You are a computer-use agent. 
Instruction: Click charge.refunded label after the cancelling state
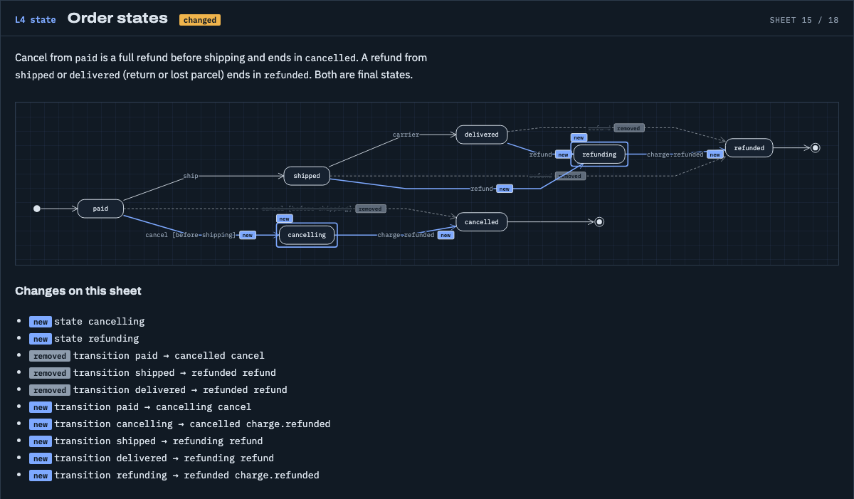(406, 235)
